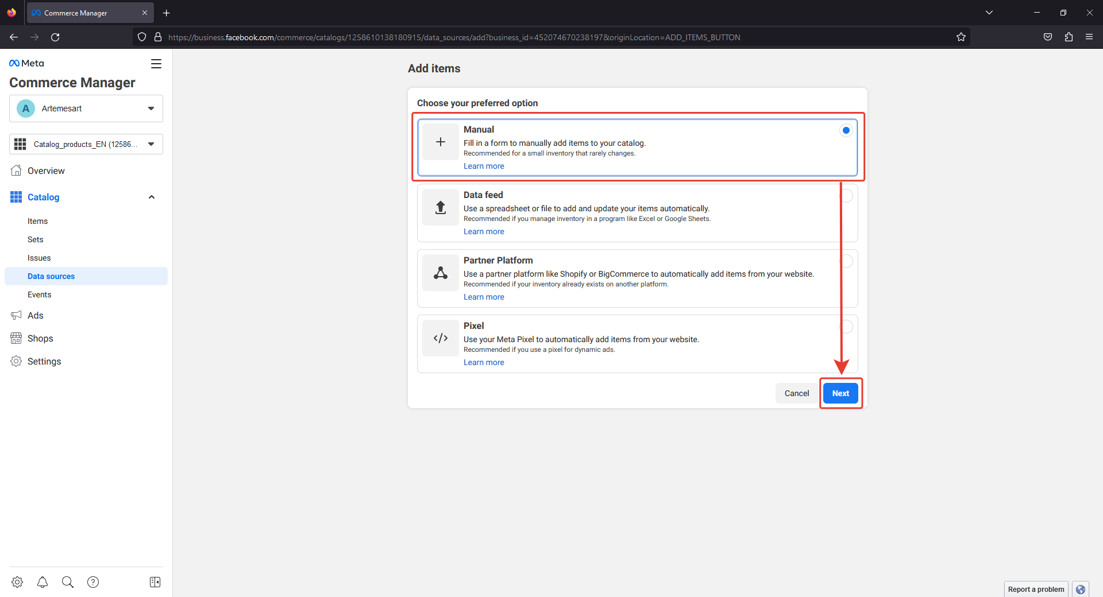Open the Meta logo home link
1103x597 pixels.
click(26, 63)
